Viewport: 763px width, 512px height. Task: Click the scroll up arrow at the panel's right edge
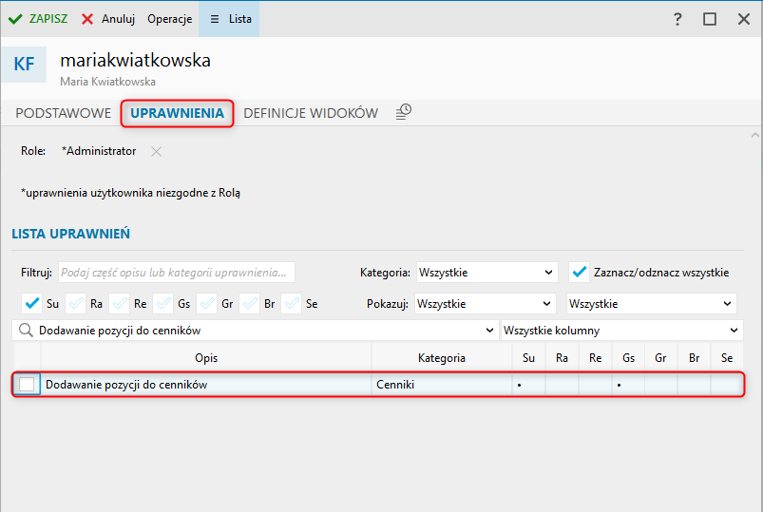755,135
